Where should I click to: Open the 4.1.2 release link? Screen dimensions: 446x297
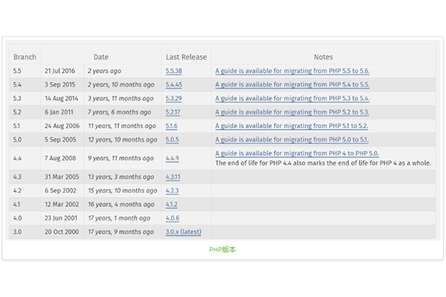[x=172, y=204]
